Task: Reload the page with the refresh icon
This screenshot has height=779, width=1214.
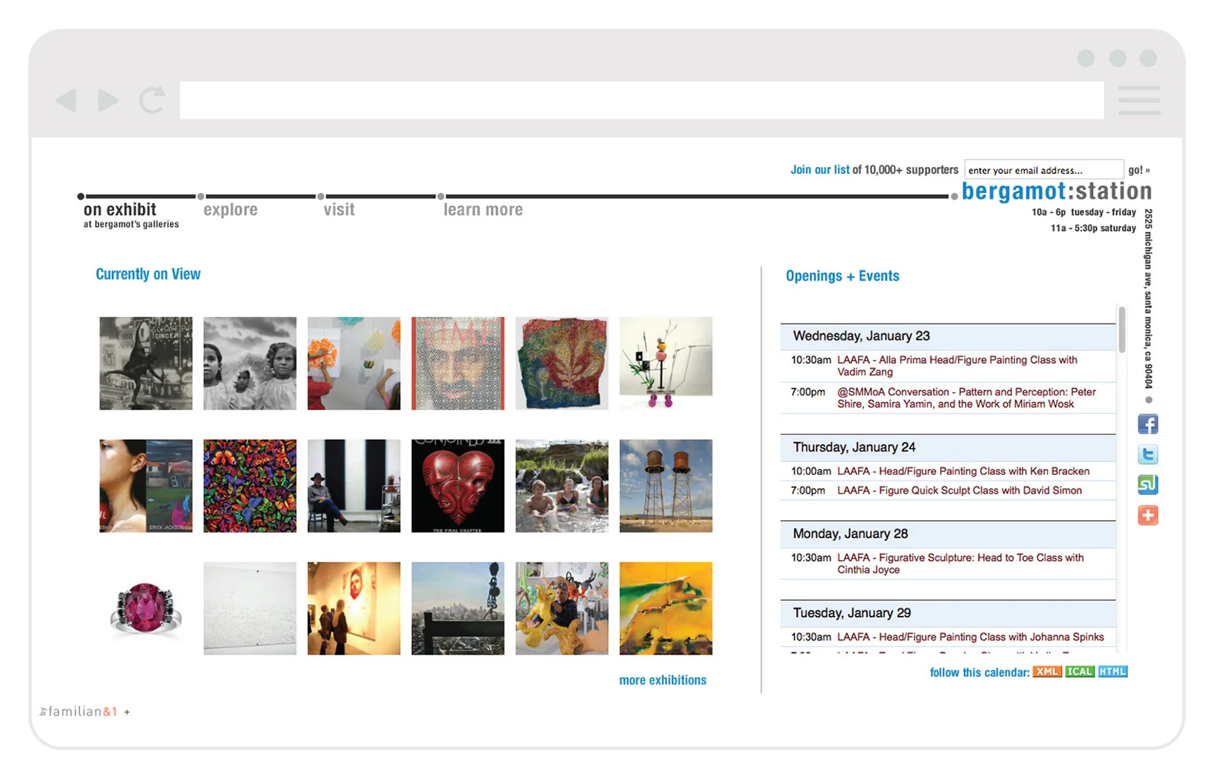Action: (x=152, y=100)
